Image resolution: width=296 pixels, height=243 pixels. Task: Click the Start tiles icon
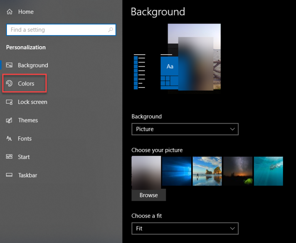click(9, 157)
